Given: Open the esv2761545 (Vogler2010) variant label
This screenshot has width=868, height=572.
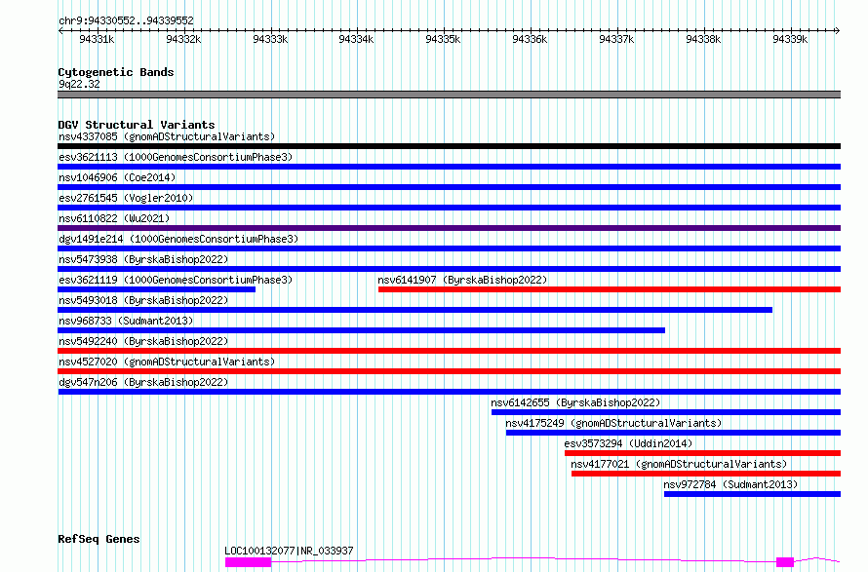Looking at the screenshot, I should [x=126, y=198].
